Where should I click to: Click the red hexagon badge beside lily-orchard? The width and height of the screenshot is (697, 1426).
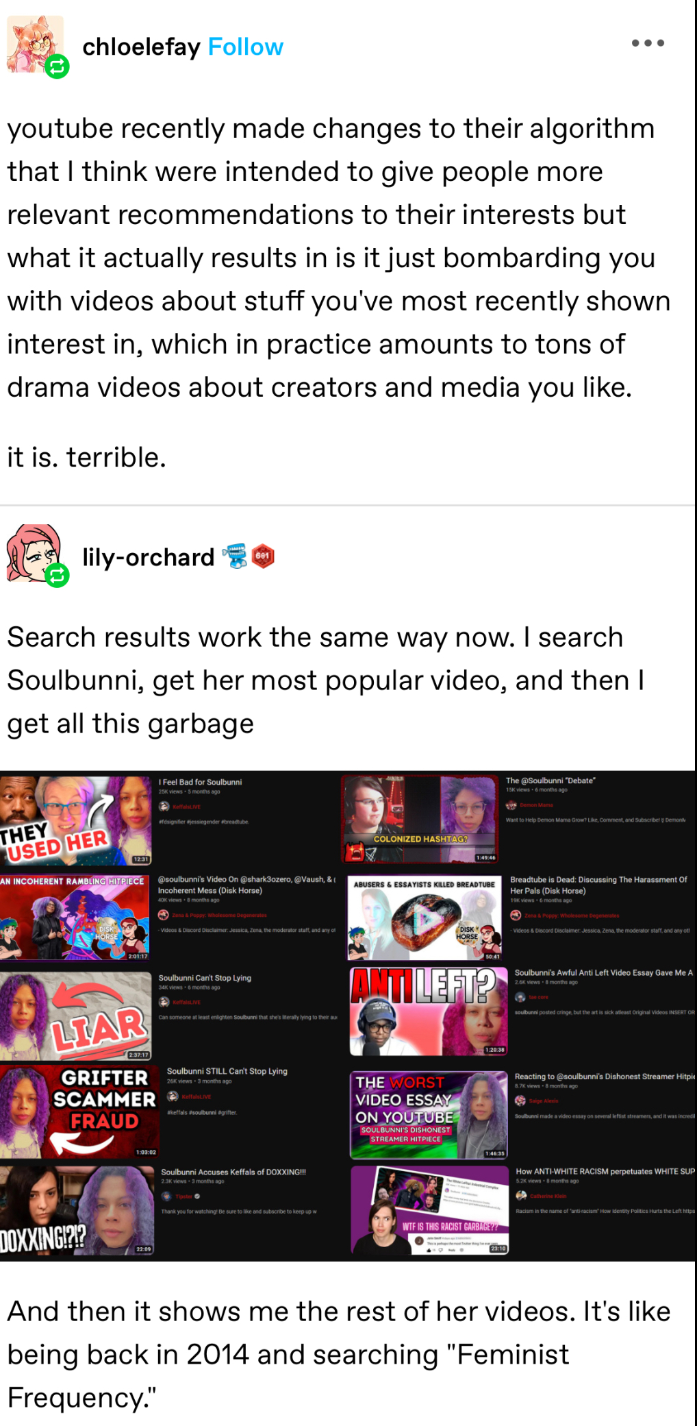pyautogui.click(x=263, y=556)
